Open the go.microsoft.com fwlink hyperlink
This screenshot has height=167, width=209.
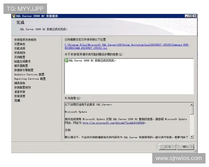114,123
